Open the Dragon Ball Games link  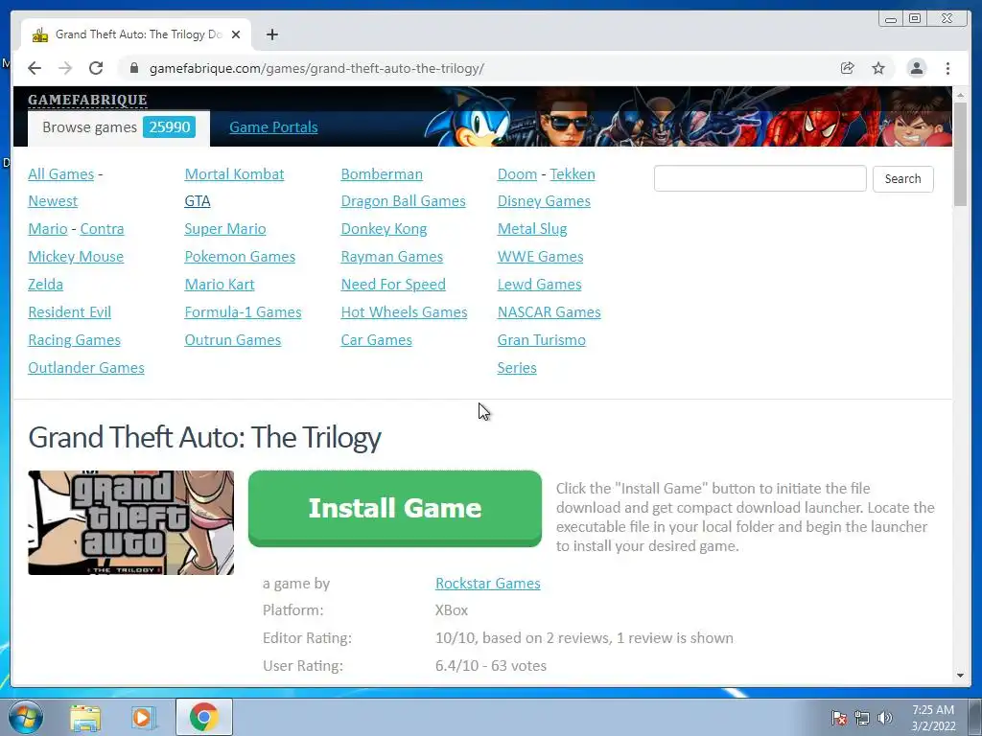coord(404,201)
